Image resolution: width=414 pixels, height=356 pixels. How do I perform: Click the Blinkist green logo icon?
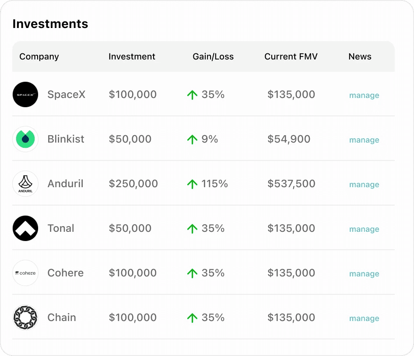(25, 139)
